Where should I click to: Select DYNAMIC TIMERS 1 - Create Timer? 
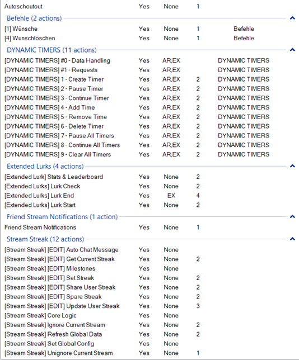pyautogui.click(x=149, y=79)
